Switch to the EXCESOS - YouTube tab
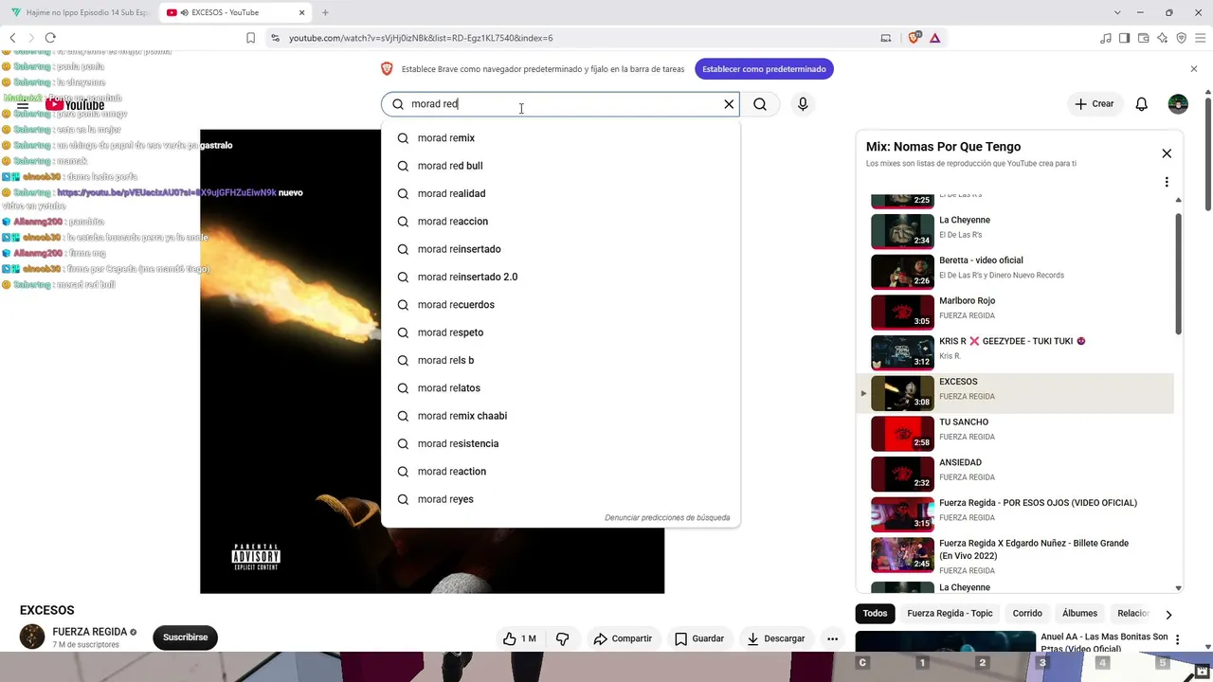The height and width of the screenshot is (682, 1213). pyautogui.click(x=234, y=12)
